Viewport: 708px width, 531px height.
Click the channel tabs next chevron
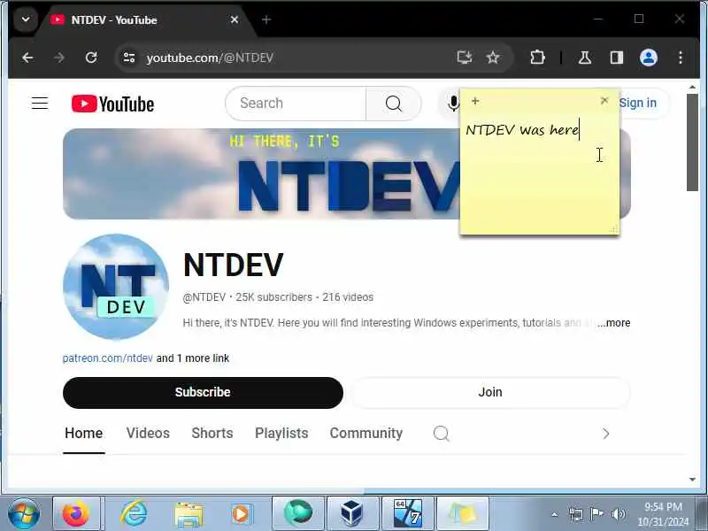click(606, 434)
